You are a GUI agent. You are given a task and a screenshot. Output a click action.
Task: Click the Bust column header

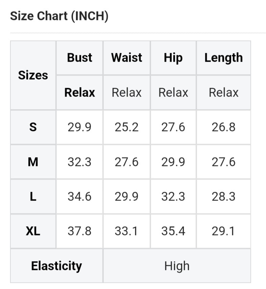(x=79, y=58)
